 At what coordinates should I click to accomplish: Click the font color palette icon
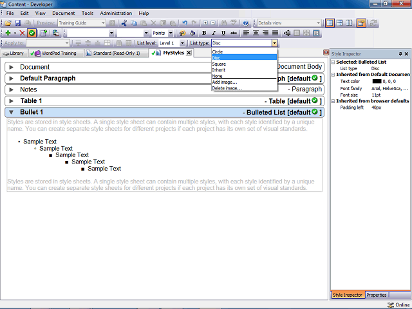coord(182,33)
